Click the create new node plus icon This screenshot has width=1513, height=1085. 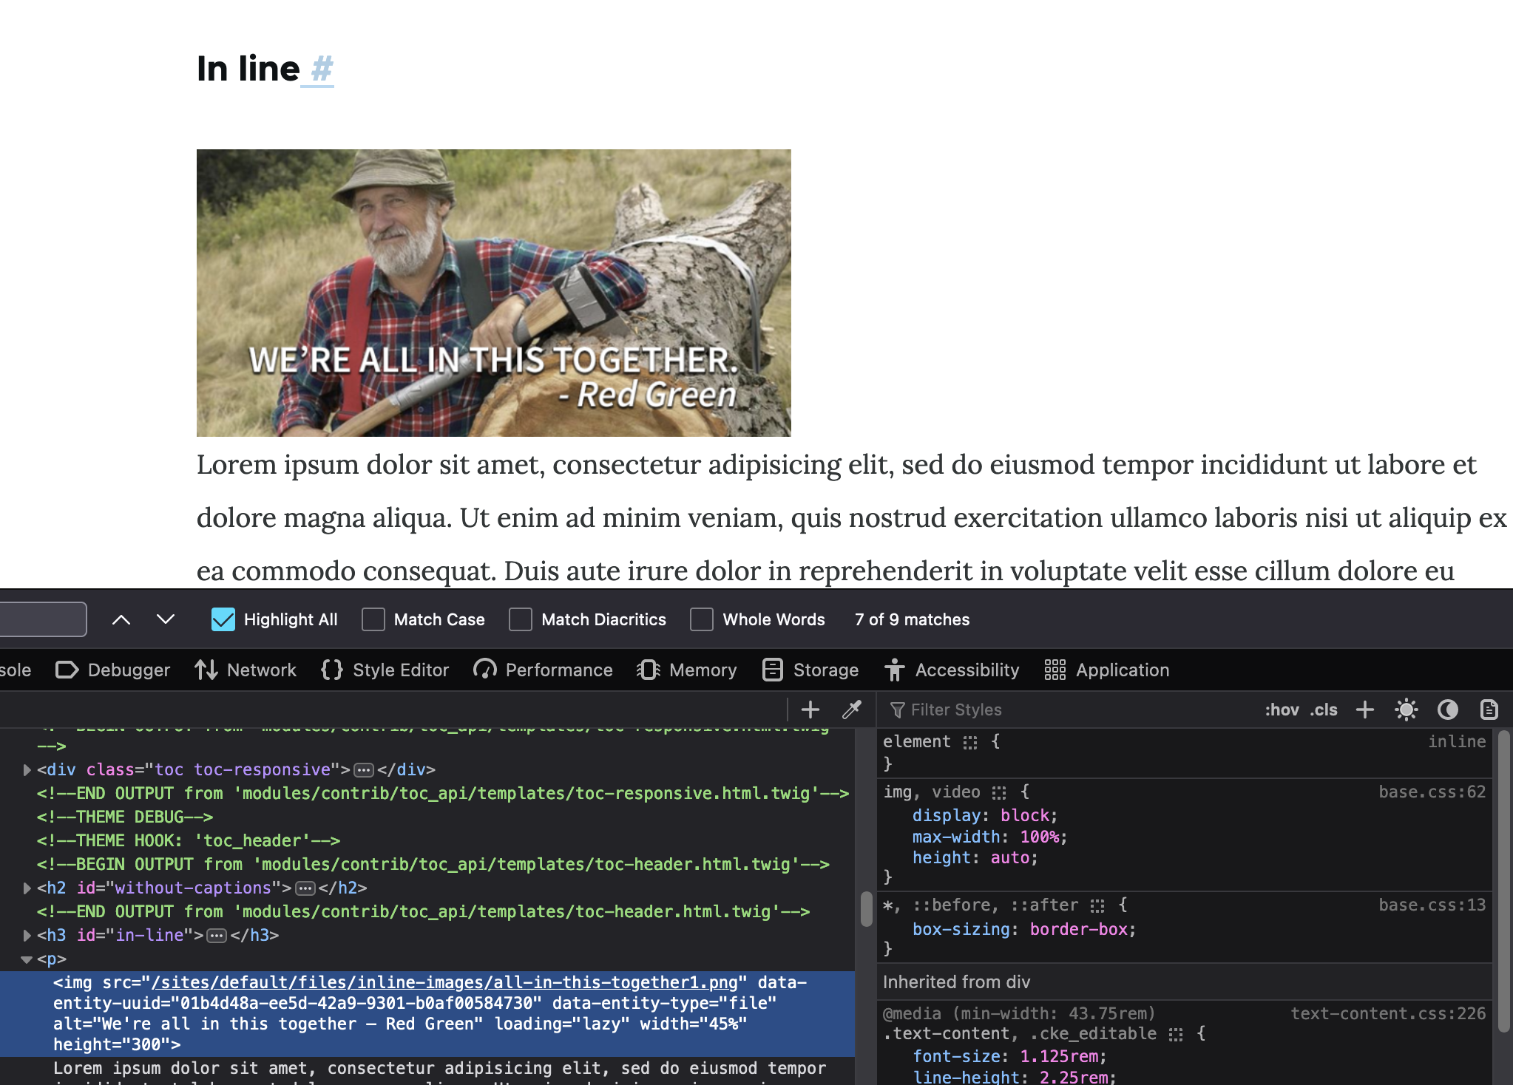tap(810, 710)
